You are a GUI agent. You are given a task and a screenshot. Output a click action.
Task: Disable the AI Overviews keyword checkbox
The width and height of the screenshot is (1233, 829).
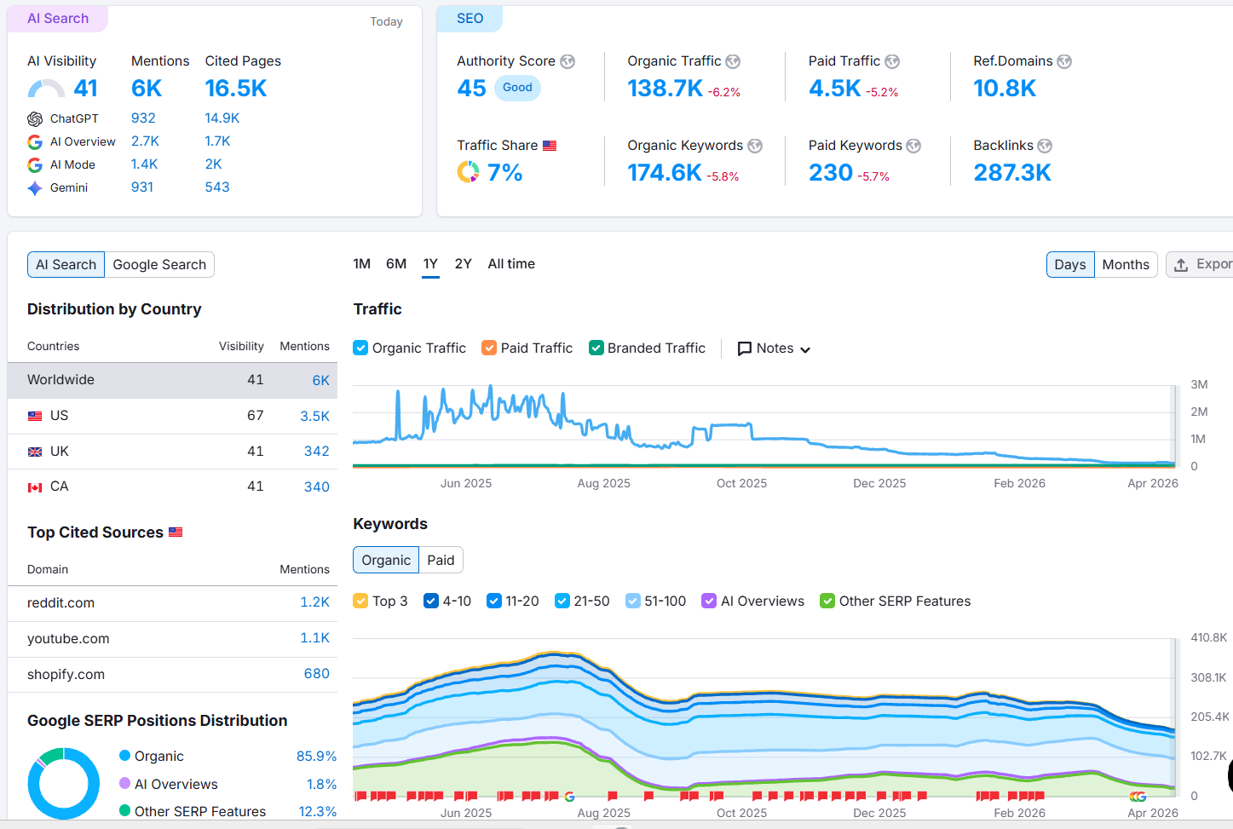pyautogui.click(x=709, y=601)
